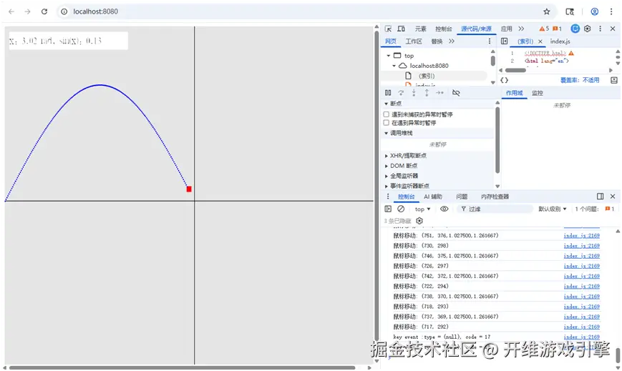Select the 监控 tab
Screen dimensions: 622x371
click(x=537, y=93)
